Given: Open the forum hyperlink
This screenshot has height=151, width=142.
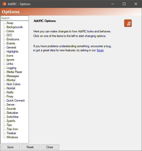Looking at the screenshot, I should pyautogui.click(x=100, y=50).
